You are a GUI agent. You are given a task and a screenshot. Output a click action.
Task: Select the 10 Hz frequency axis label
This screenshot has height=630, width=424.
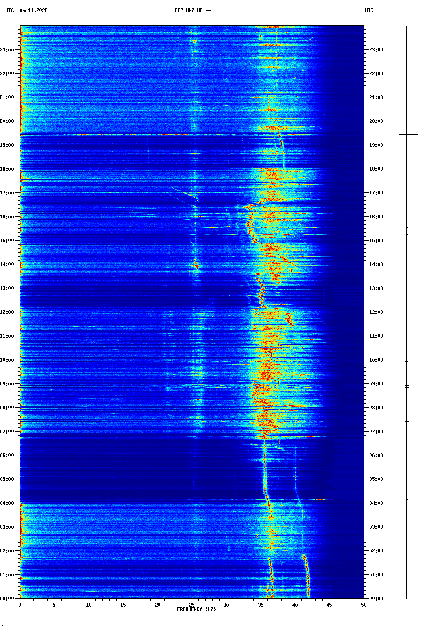89,605
